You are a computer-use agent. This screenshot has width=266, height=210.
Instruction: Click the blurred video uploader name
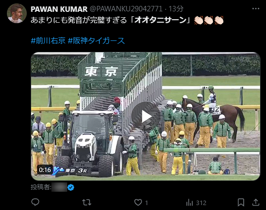pos(59,187)
